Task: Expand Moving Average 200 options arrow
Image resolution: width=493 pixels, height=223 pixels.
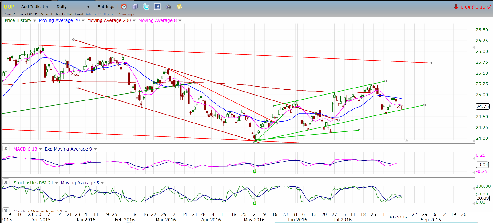Action: point(134,21)
